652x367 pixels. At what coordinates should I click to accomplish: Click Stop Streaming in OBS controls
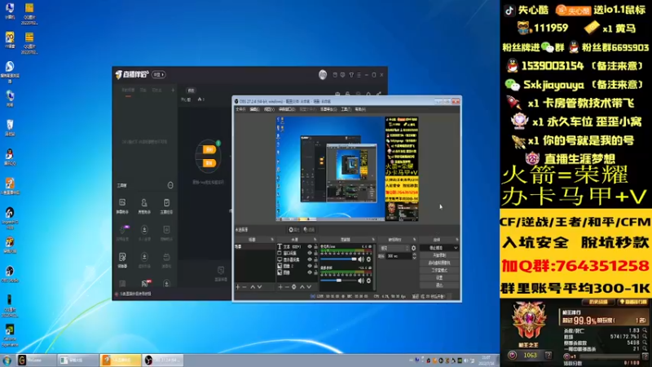[x=436, y=248]
